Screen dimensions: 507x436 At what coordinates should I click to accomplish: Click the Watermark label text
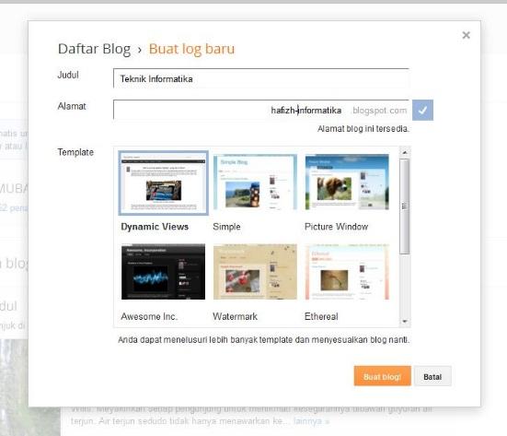pyautogui.click(x=235, y=316)
